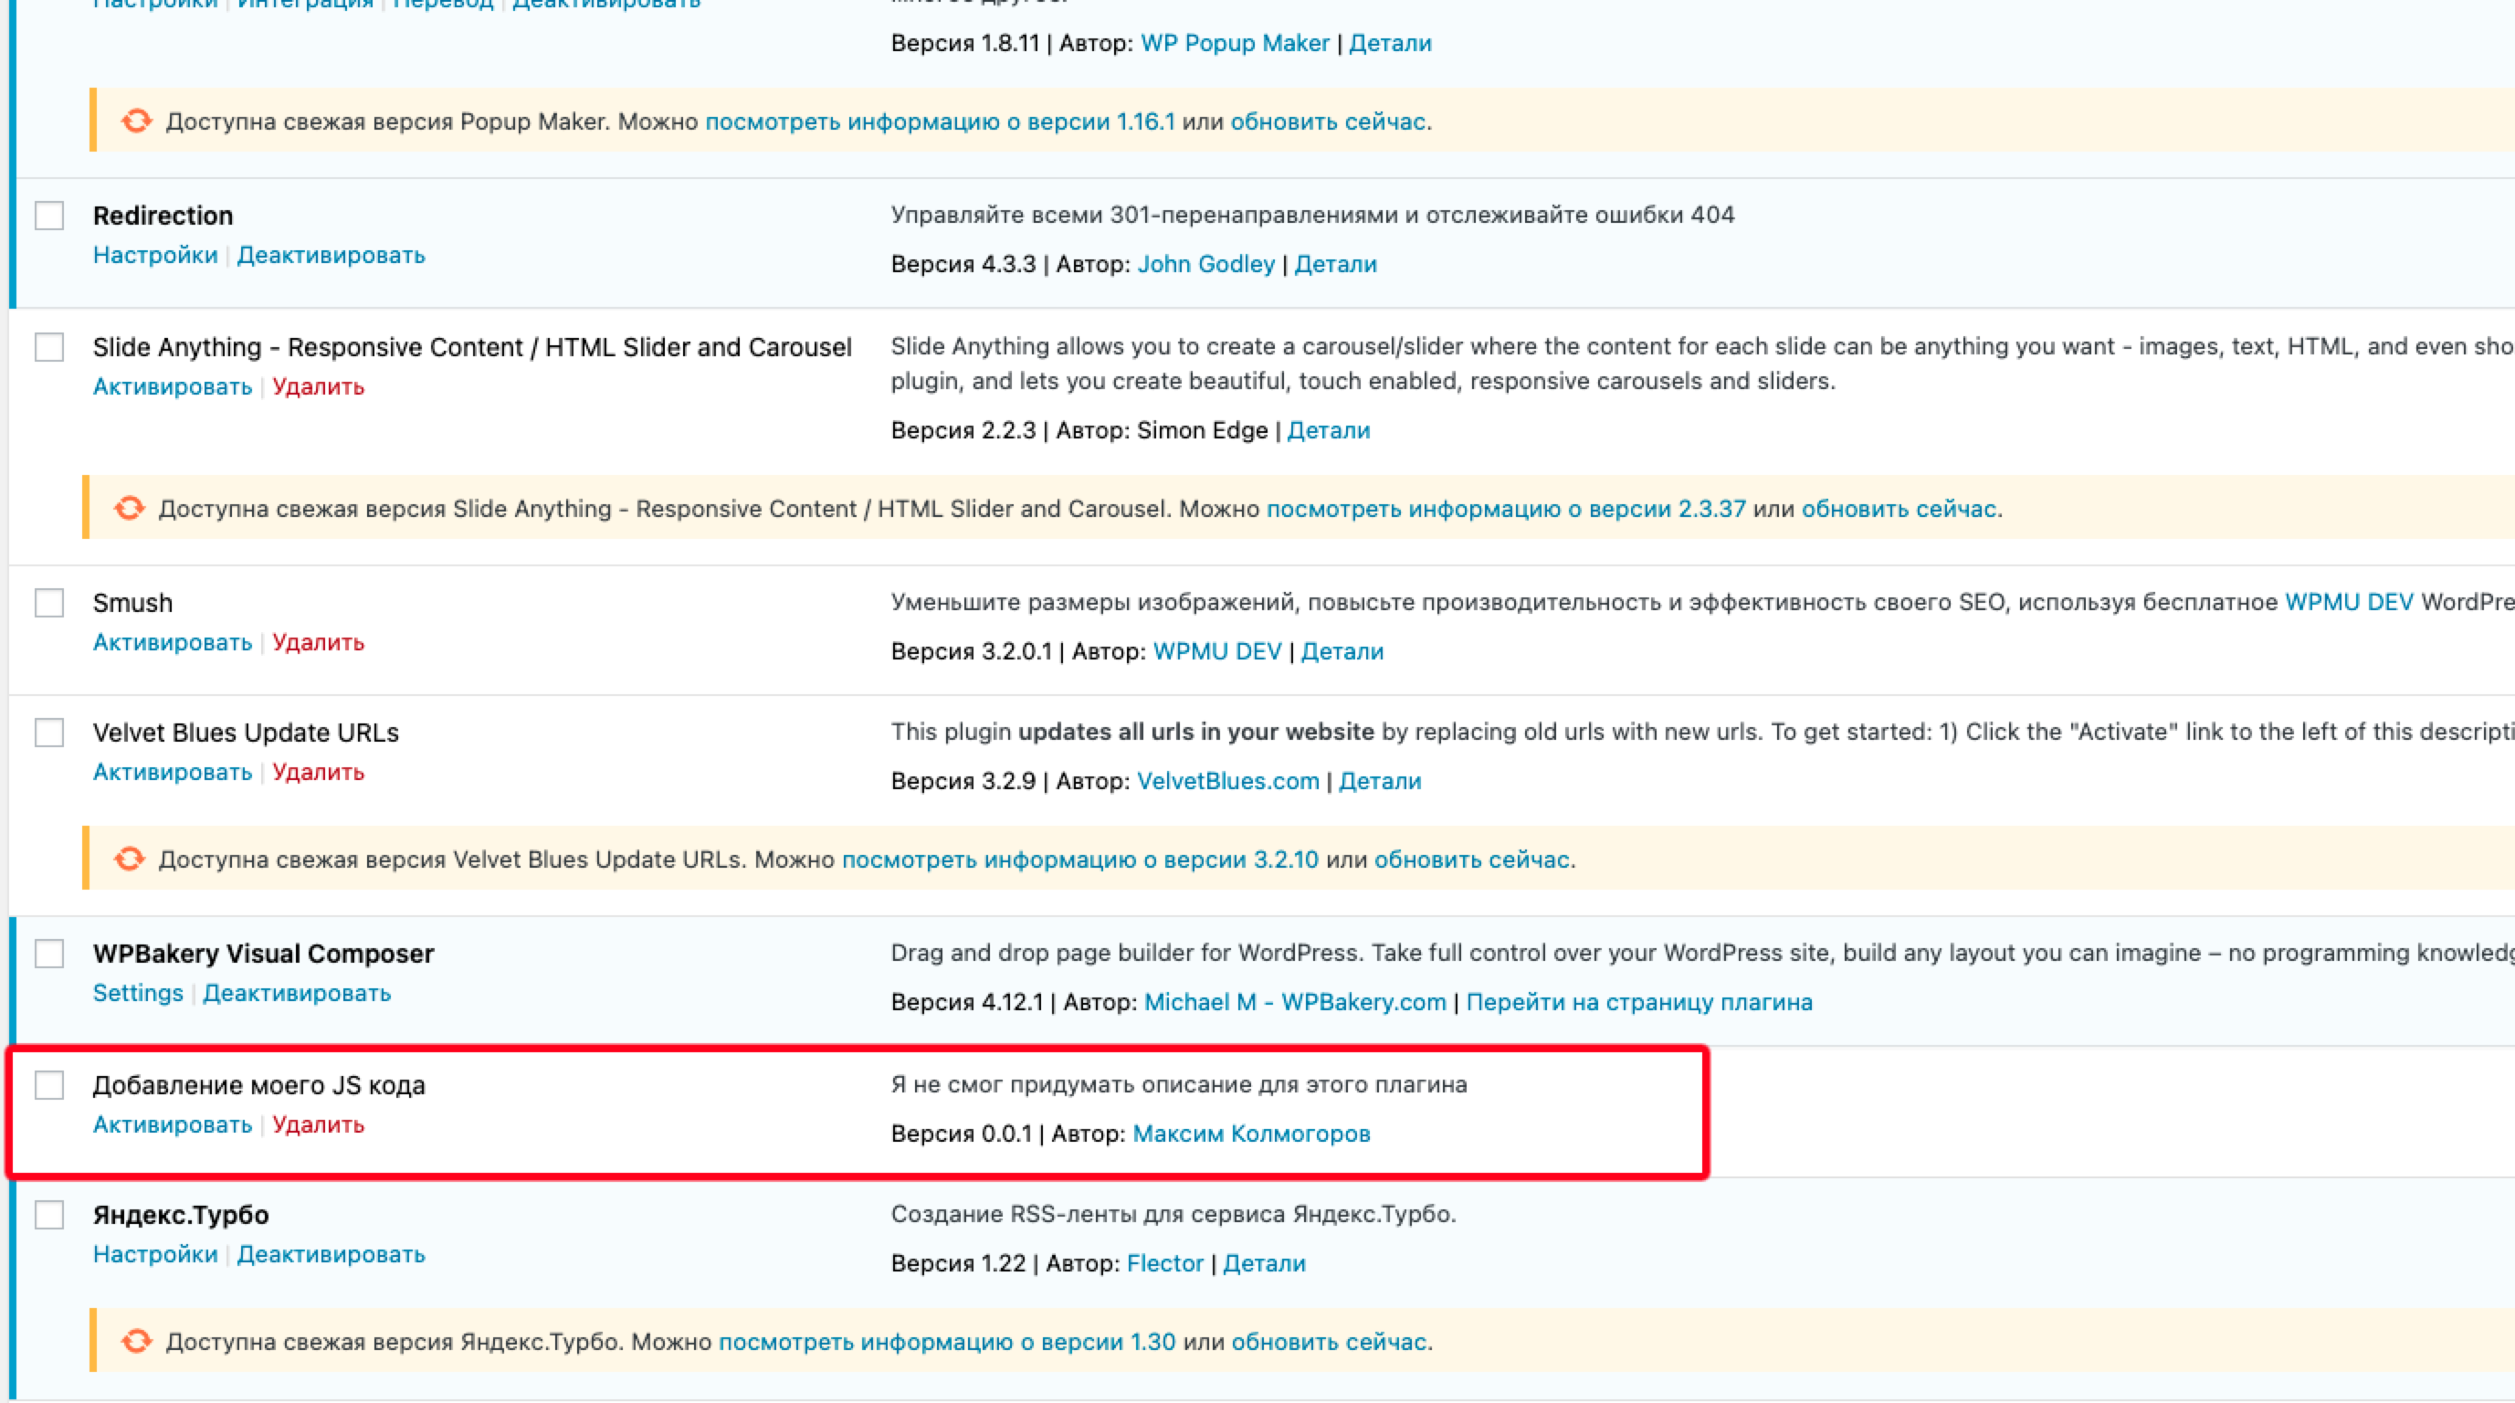The width and height of the screenshot is (2515, 1403).
Task: Click Удалить under Smush
Action: [x=319, y=642]
